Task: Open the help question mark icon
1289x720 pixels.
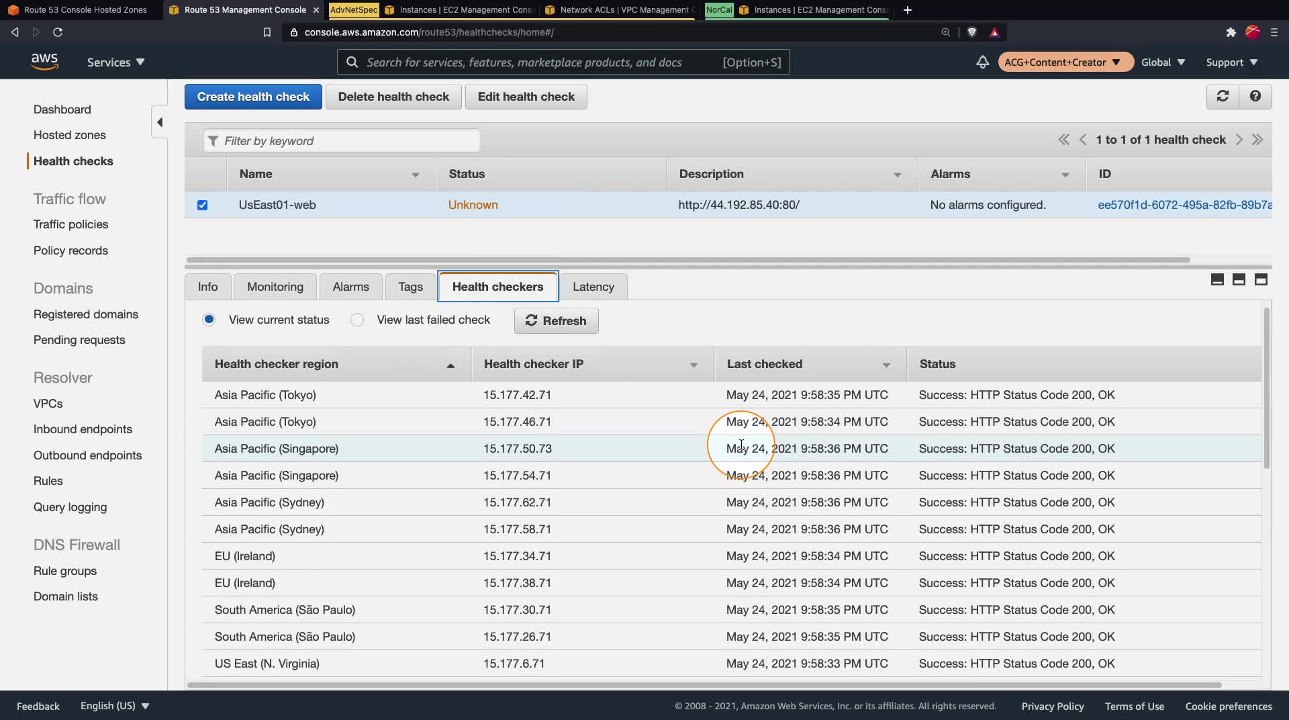Action: (x=1255, y=96)
